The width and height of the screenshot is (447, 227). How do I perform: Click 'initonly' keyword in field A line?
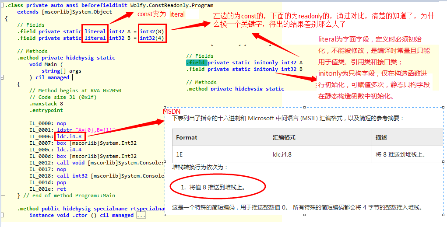tap(266, 63)
